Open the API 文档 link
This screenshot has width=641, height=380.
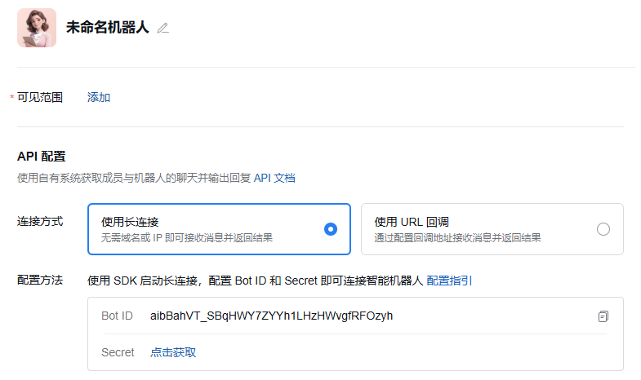click(274, 178)
